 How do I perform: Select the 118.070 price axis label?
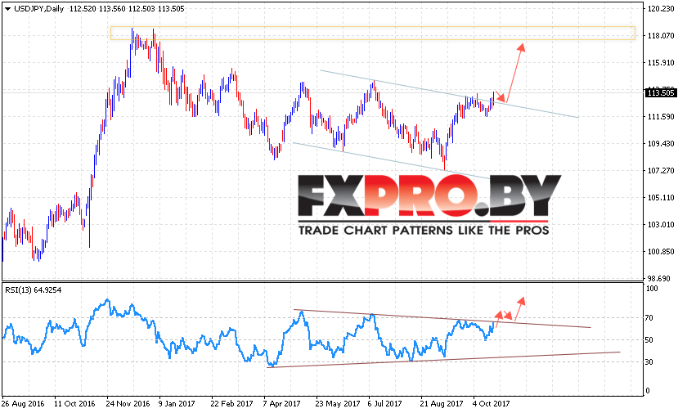click(x=661, y=35)
